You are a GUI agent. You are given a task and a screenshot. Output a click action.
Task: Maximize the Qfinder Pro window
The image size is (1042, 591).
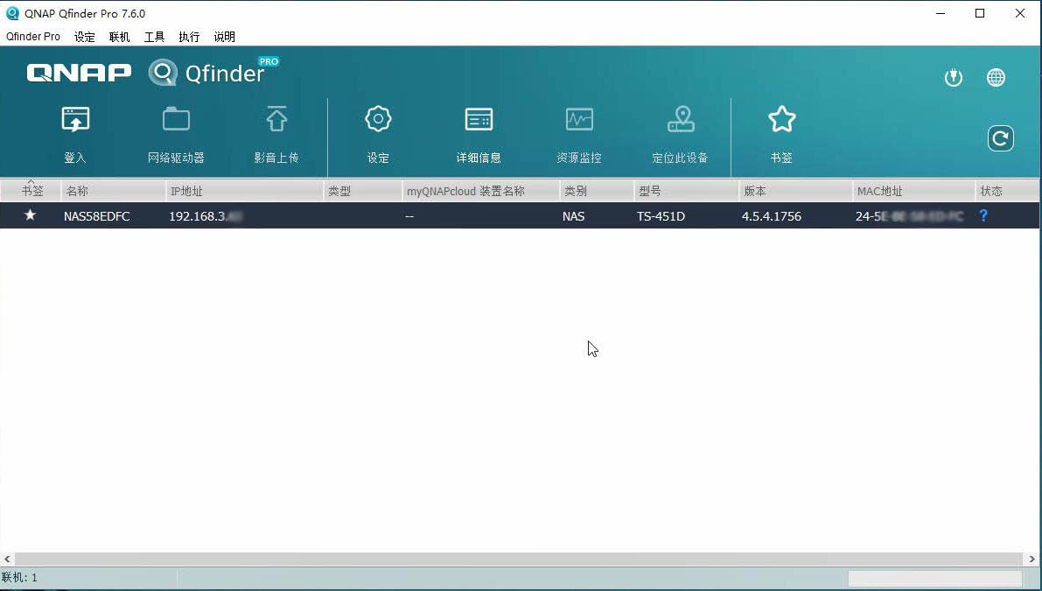[980, 13]
